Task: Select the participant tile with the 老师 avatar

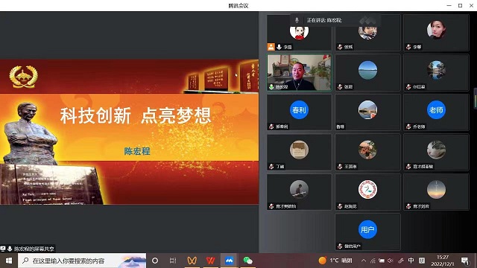Action: point(436,112)
